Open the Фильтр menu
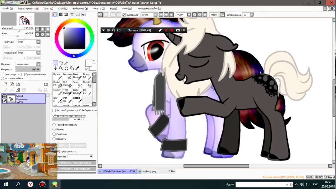The width and height of the screenshot is (336, 189). click(x=98, y=9)
